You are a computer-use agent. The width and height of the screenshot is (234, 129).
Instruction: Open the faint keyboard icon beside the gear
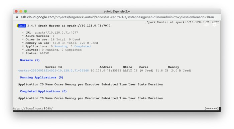[x=206, y=25]
